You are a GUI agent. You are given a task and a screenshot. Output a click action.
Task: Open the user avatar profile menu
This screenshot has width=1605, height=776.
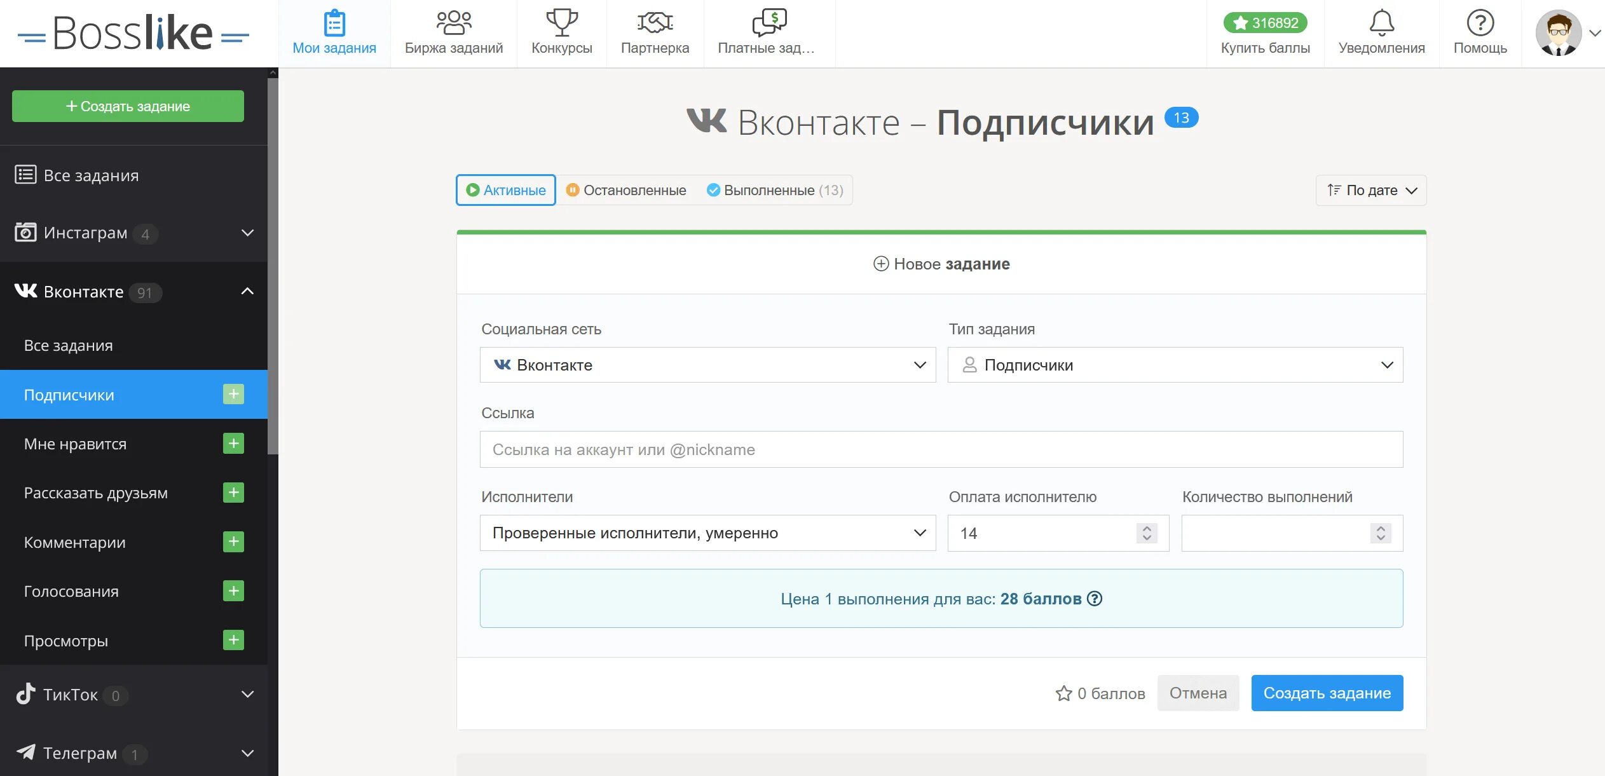[x=1558, y=33]
